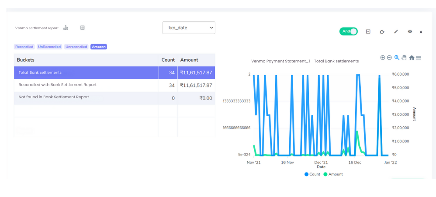
Task: Toggle the Count series in chart legend
Action: tap(312, 174)
